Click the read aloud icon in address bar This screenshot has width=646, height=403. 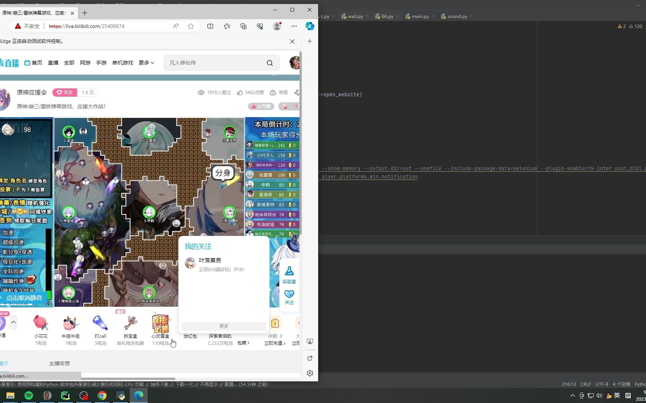[x=176, y=26]
